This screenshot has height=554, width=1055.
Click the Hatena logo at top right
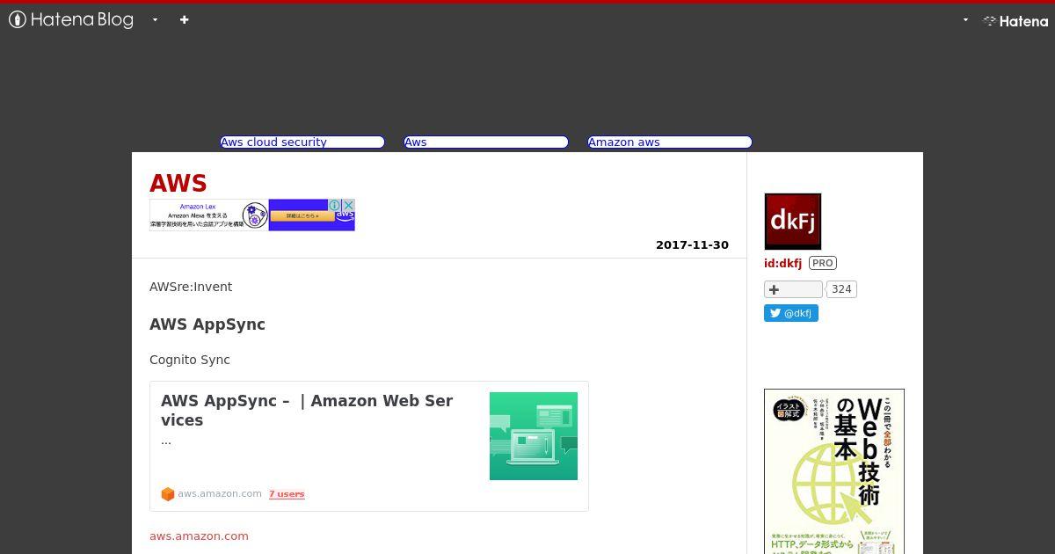(x=1015, y=21)
